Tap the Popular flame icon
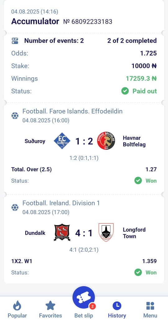The height and width of the screenshot is (322, 168). 17,305
